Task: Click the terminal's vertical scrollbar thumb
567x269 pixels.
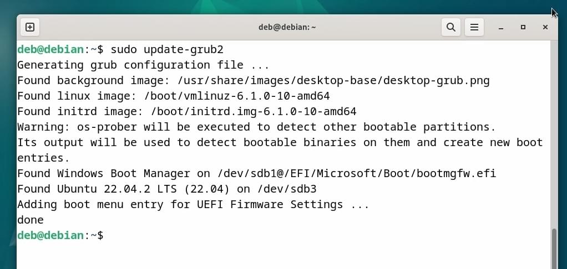Action: click(x=554, y=249)
